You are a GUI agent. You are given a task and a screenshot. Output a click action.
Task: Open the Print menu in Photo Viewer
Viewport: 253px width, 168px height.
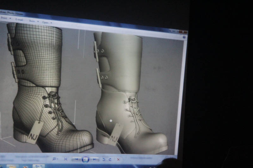[6, 18]
